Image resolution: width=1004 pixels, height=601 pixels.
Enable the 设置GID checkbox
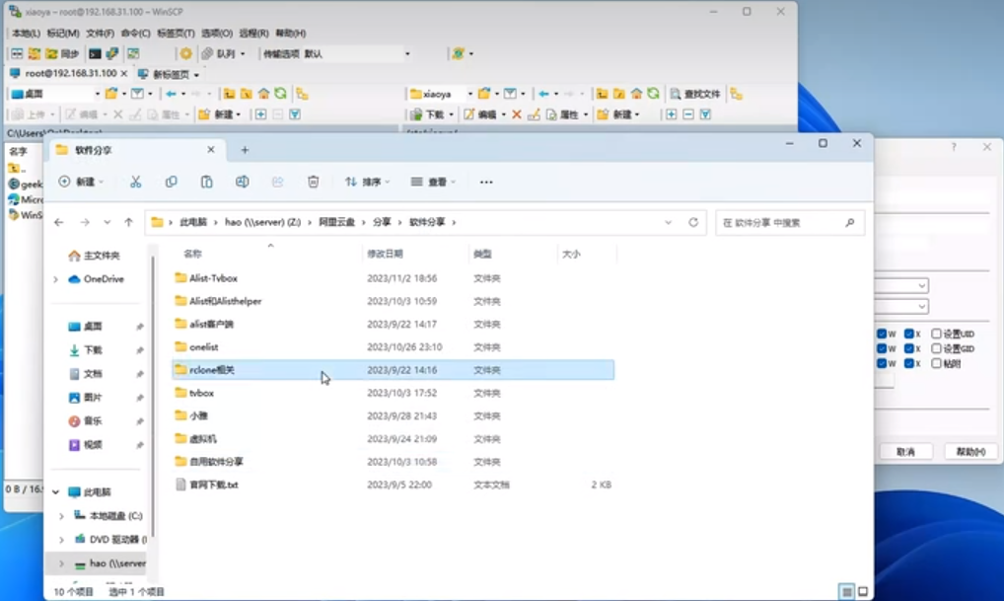coord(936,349)
